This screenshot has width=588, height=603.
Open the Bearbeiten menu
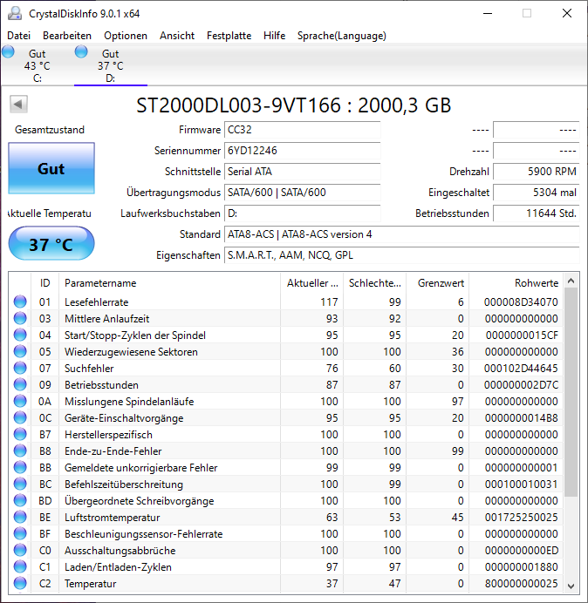[67, 36]
